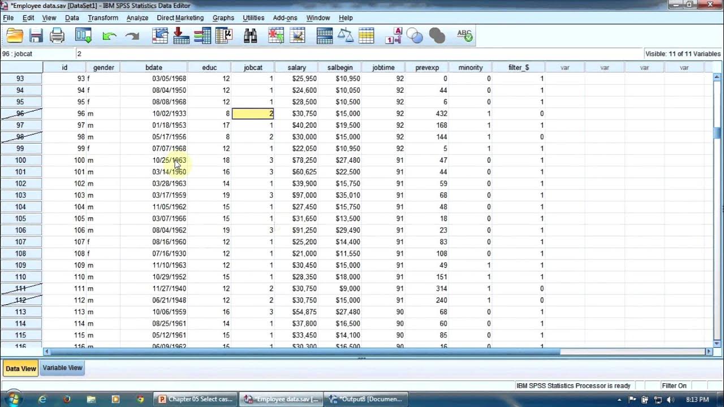Image resolution: width=724 pixels, height=407 pixels.
Task: Click the horizontal scrollbar right arrow
Action: click(x=709, y=352)
